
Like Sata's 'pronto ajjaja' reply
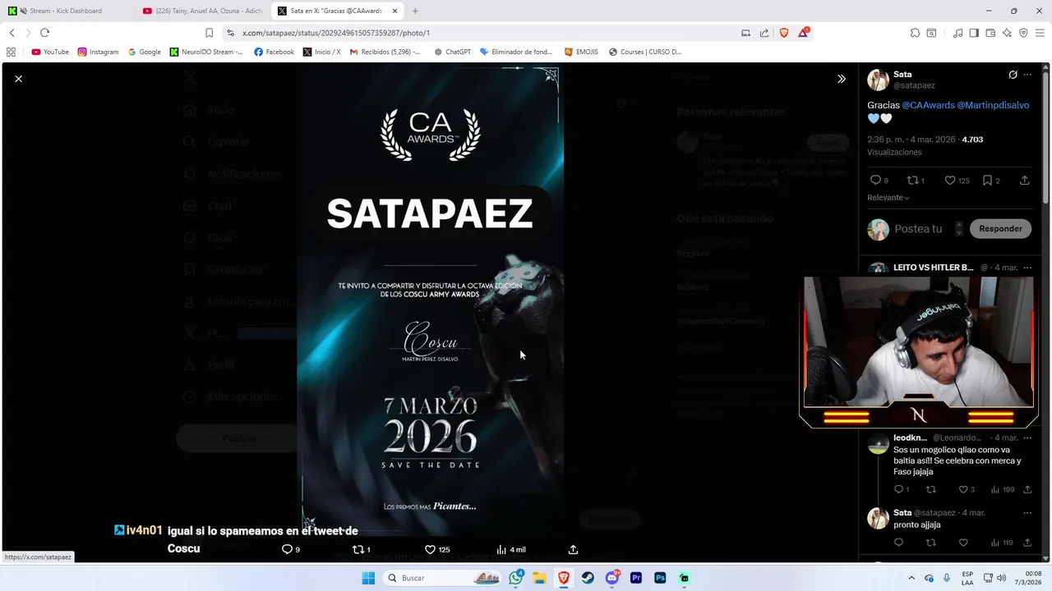point(963,543)
